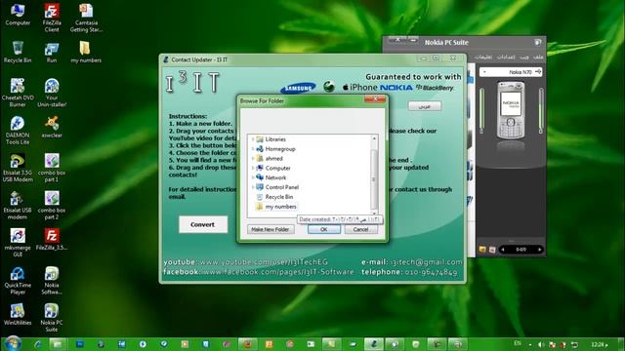
Task: Click the Nokia N70 phone image
Action: [511, 110]
